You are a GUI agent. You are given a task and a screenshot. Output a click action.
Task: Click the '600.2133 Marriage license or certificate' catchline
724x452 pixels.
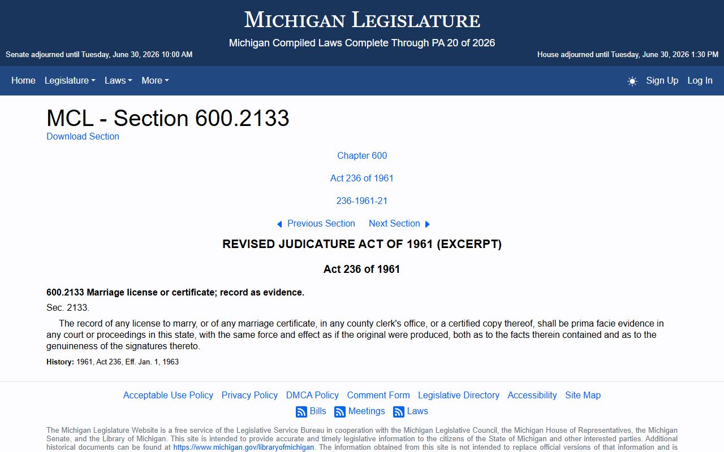pos(175,292)
